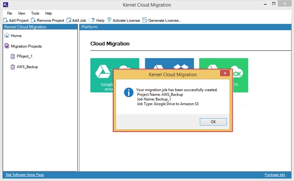Screen dimensions: 294x181
Task: Click the 'Project Name: AWS_Backup' text
Action: 160,94
